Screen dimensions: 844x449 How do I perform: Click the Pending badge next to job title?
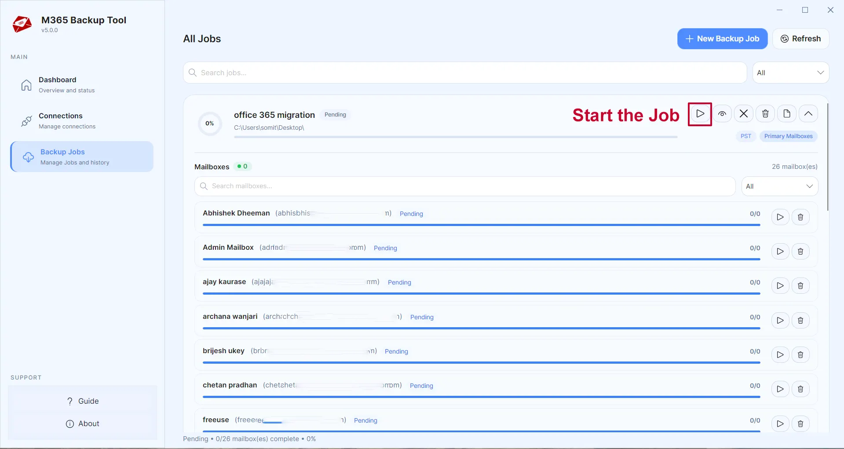(335, 114)
